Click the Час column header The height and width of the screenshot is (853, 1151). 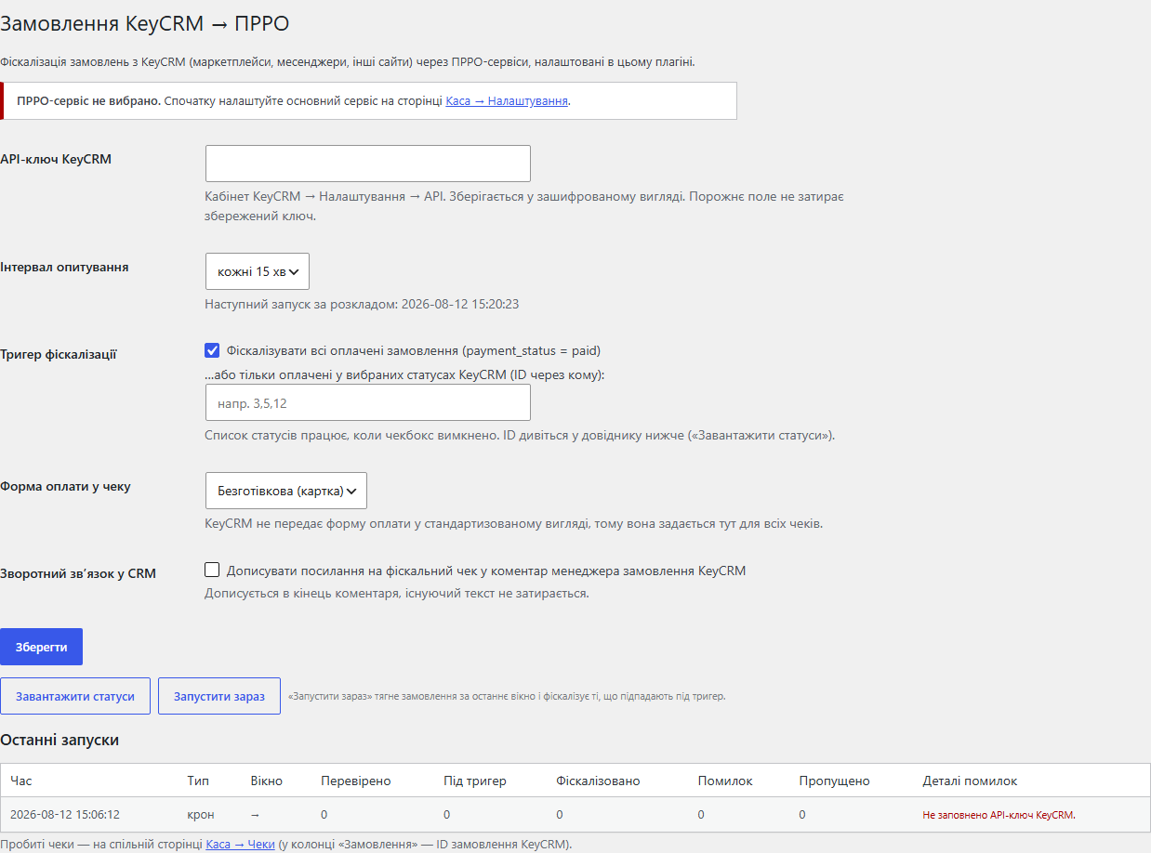[21, 781]
